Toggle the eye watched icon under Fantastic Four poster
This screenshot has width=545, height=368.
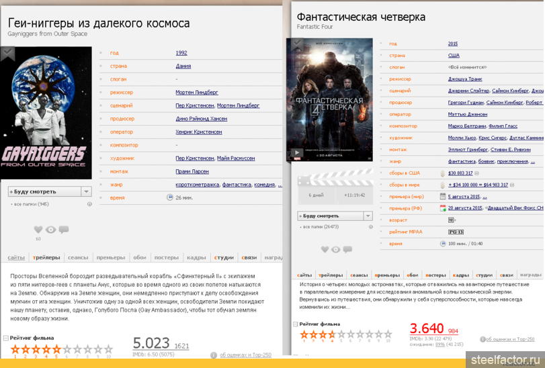335,249
